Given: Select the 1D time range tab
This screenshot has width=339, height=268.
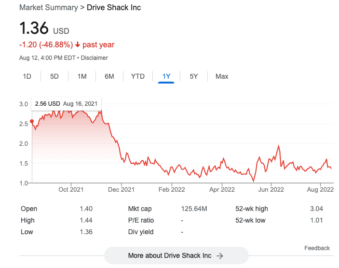Looking at the screenshot, I should click(27, 76).
